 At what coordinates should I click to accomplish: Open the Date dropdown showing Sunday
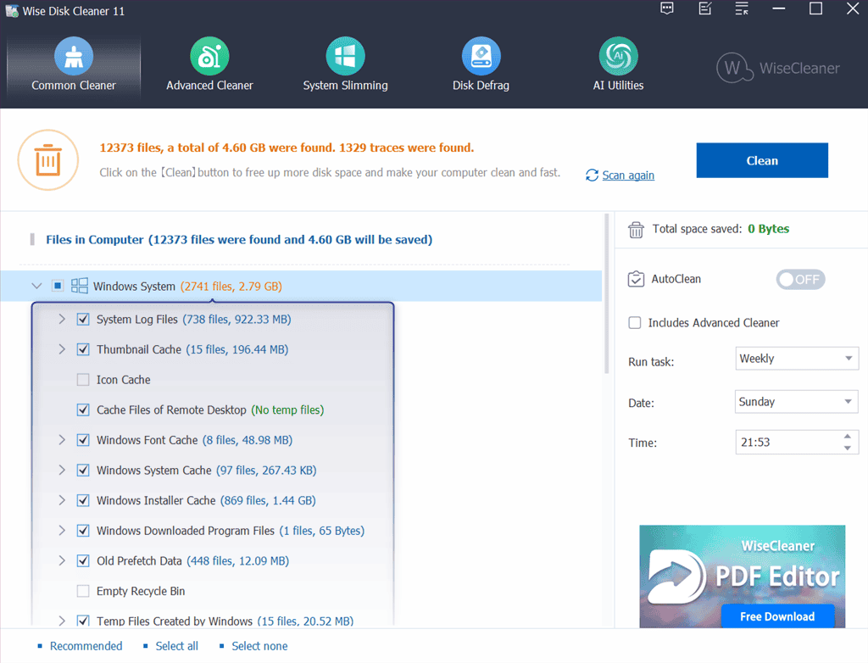797,402
